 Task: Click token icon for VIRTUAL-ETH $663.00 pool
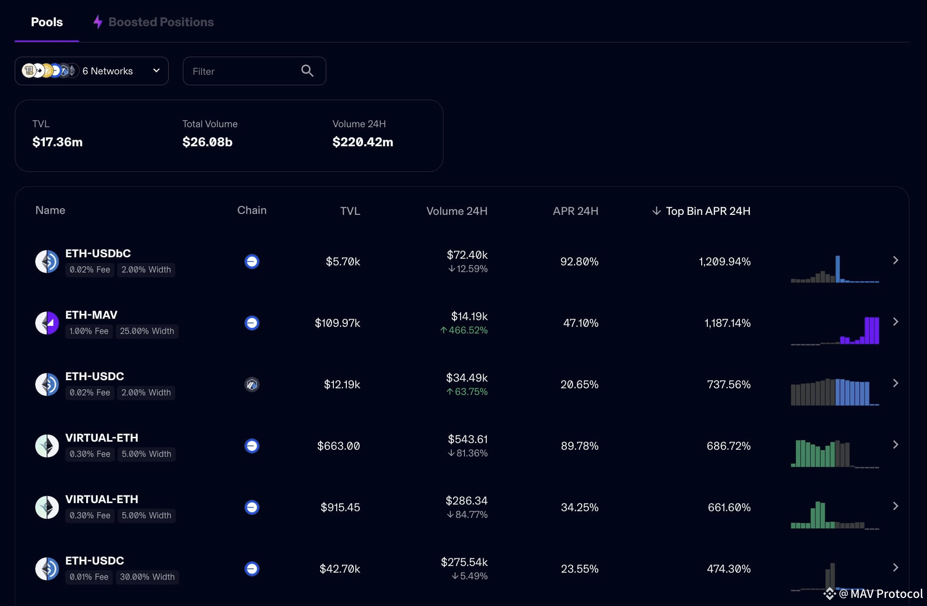tap(47, 446)
